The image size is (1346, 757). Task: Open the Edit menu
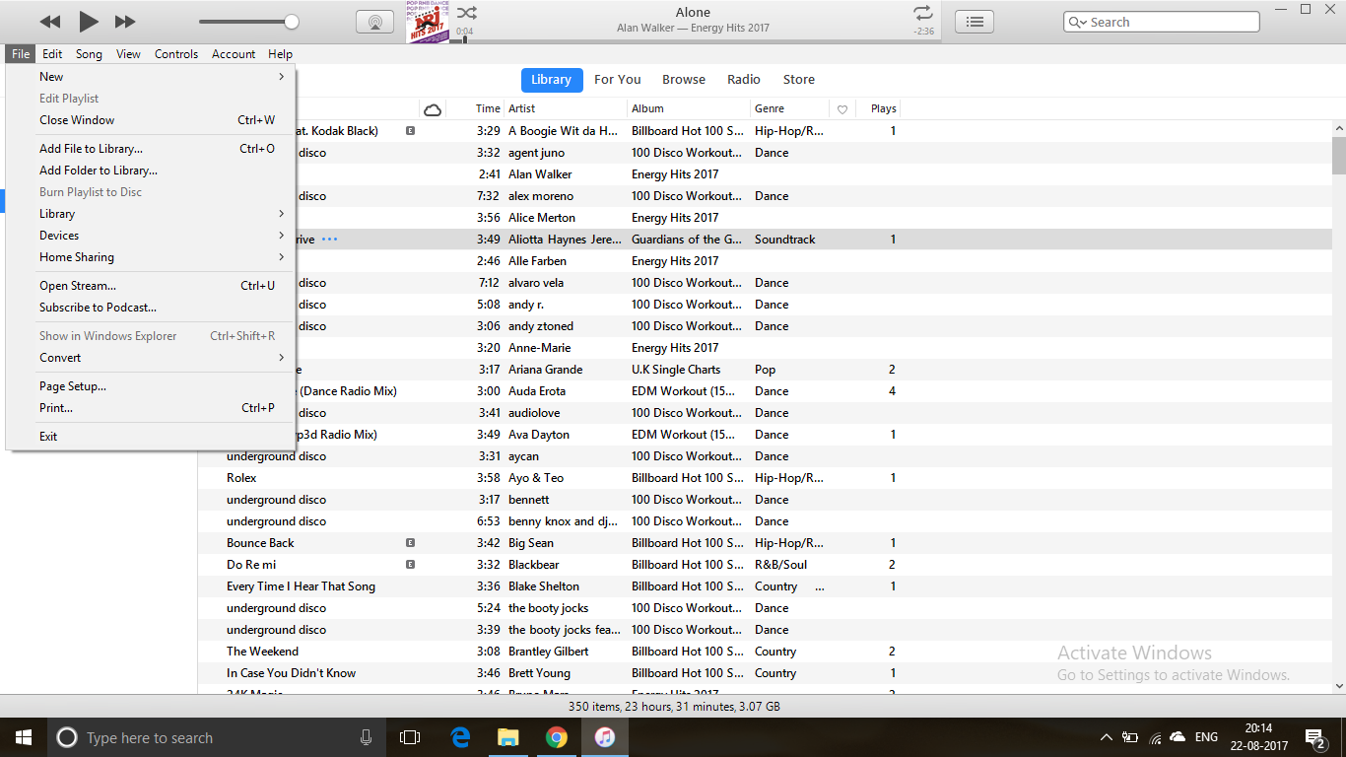click(52, 54)
